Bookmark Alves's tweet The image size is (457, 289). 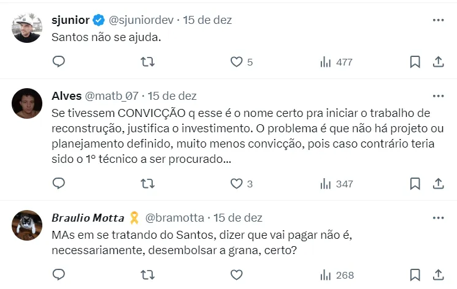(x=415, y=183)
